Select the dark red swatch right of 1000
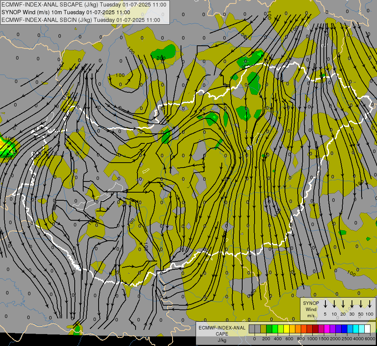This screenshot has width=377, height=346. tap(315, 329)
